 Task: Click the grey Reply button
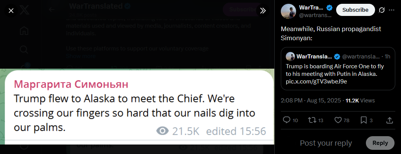pos(380,143)
